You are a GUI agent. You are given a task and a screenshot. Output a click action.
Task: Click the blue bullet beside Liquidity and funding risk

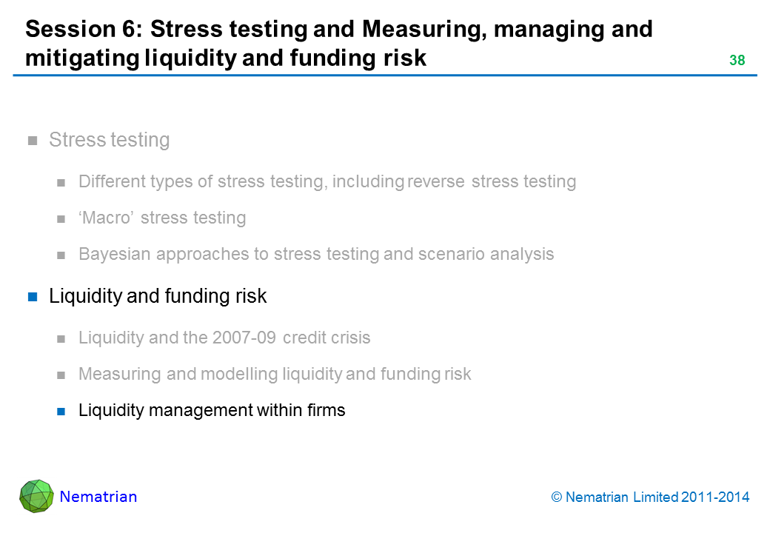tap(33, 298)
